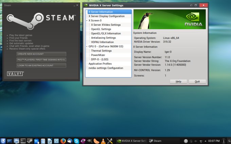Open the orange slice Clementine icon

(96, 141)
